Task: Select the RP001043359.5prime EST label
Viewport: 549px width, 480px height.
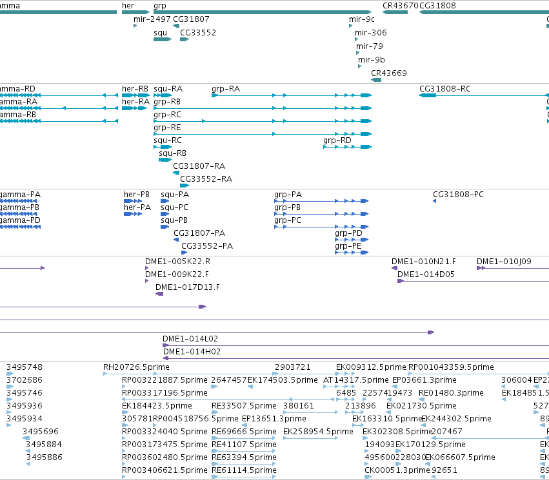Action: pyautogui.click(x=452, y=367)
